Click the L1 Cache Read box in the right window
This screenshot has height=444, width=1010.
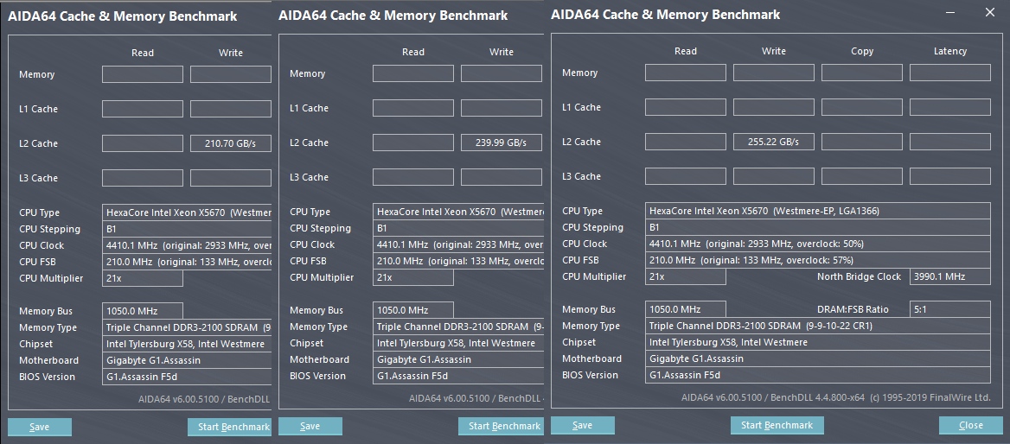click(x=685, y=107)
